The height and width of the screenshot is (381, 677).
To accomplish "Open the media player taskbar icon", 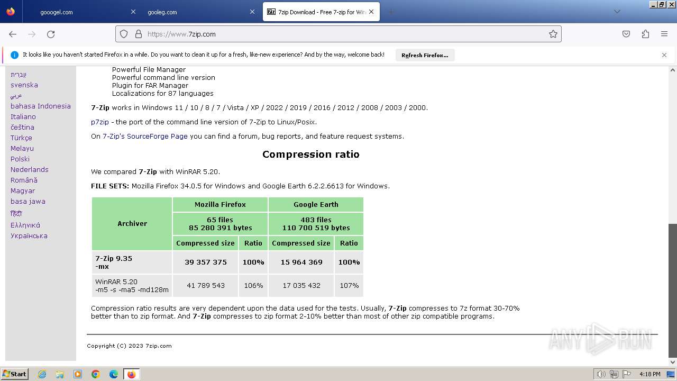I will (78, 374).
